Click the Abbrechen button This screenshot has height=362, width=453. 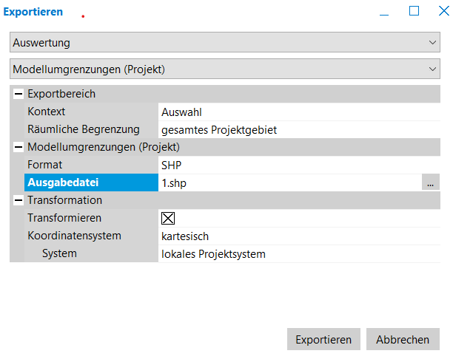pos(403,340)
